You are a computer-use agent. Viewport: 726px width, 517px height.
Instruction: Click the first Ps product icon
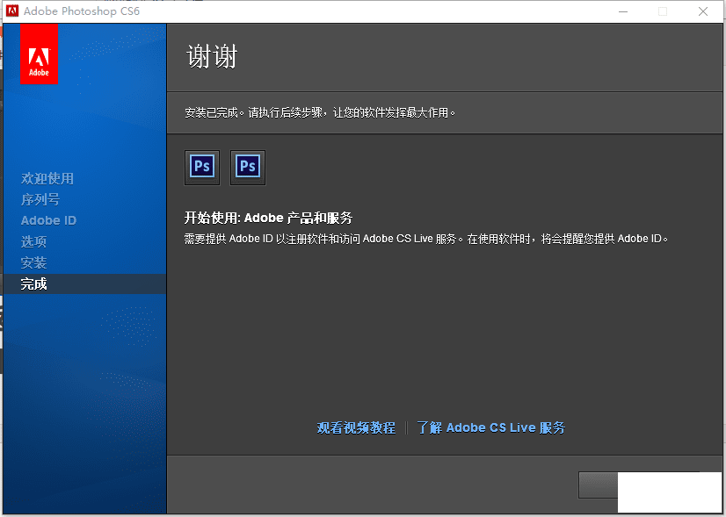click(x=202, y=167)
